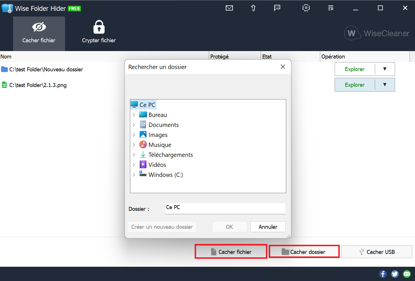Select Images folder in tree

(153, 135)
